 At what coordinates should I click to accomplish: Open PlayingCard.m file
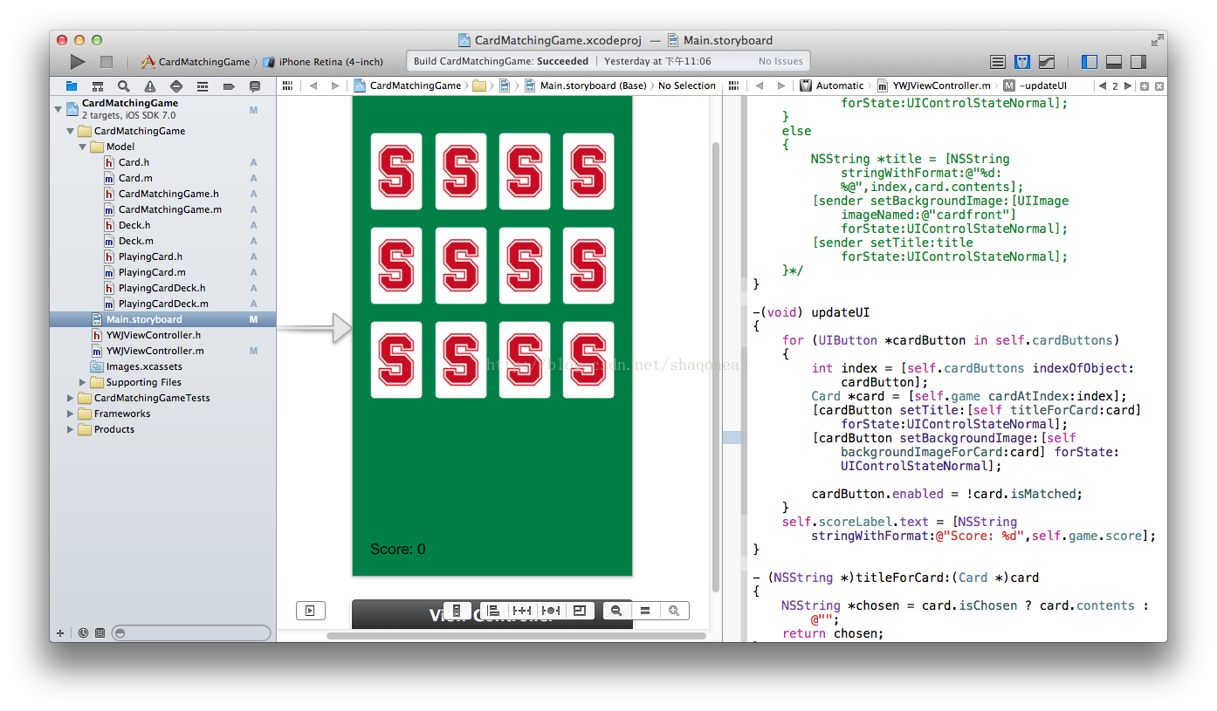[162, 272]
